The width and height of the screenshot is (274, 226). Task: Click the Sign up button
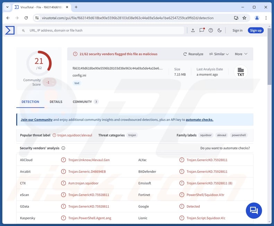click(x=256, y=31)
